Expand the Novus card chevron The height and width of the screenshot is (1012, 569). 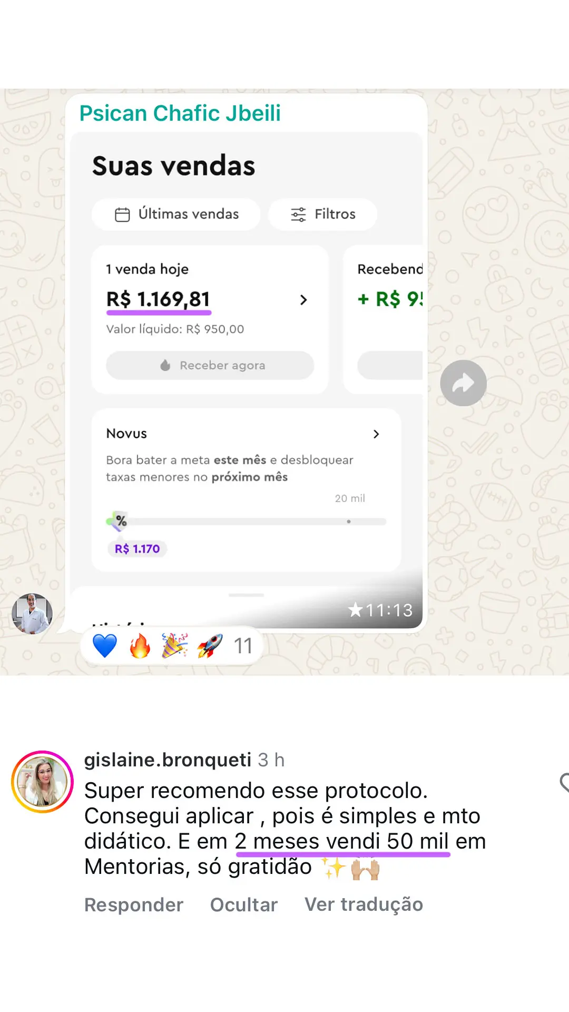(x=376, y=434)
